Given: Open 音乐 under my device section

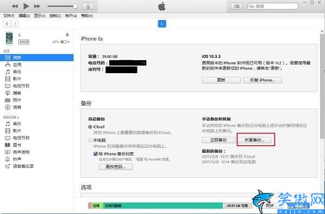Looking at the screenshot, I should (17, 124).
